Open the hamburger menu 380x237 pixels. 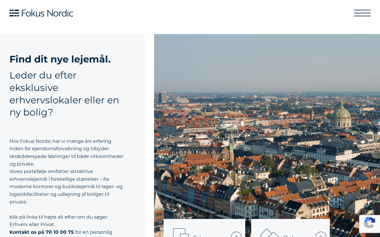pos(362,13)
